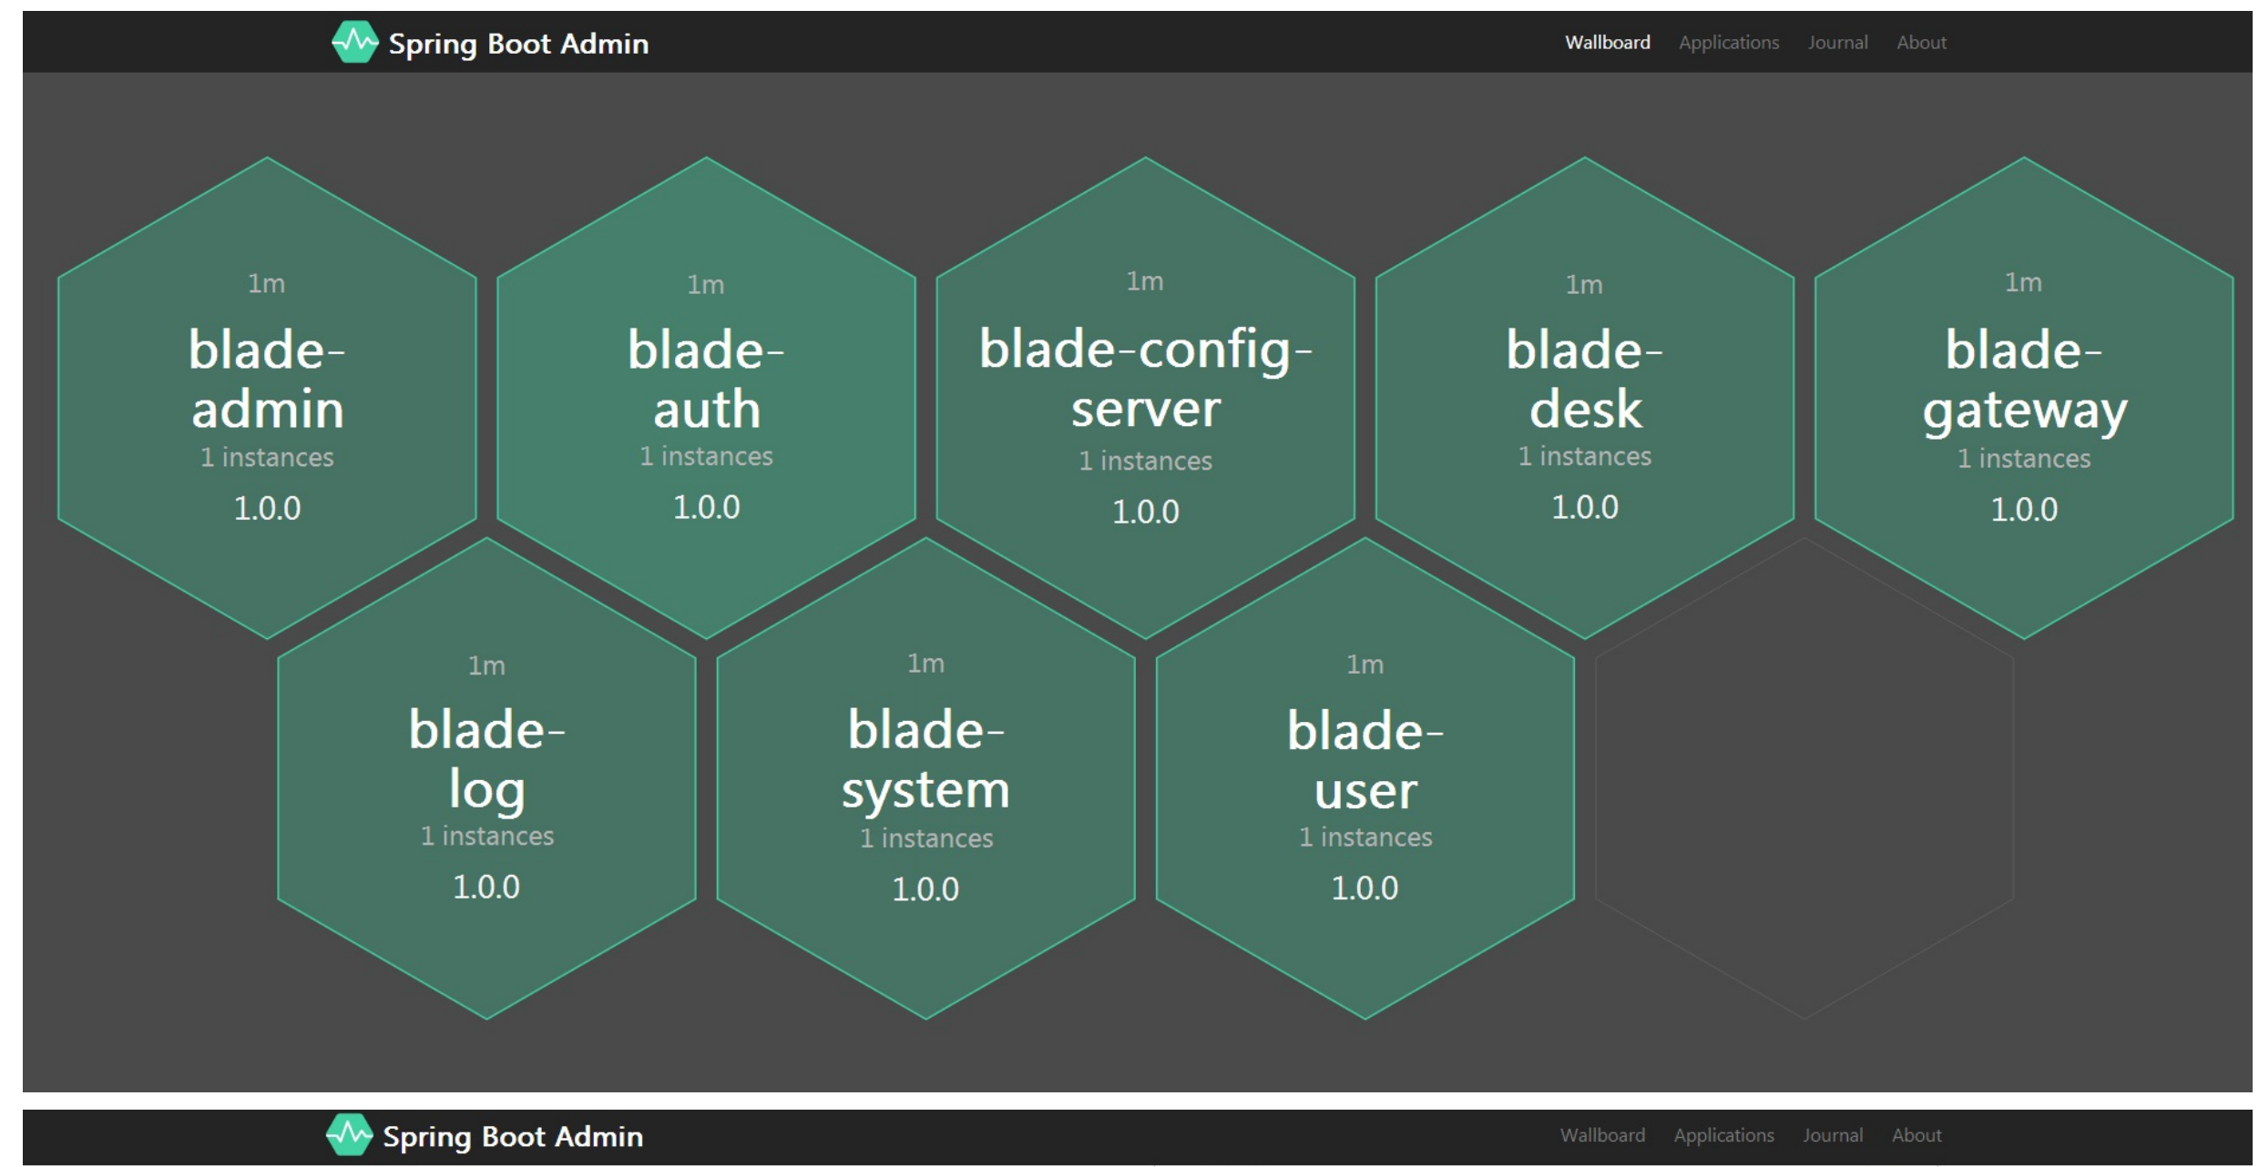Image resolution: width=2259 pixels, height=1167 pixels.
Task: Click Spring Boot Admin title in bottom navbar
Action: coord(513,1136)
